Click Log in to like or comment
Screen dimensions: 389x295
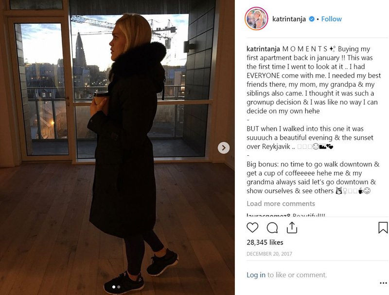point(256,275)
